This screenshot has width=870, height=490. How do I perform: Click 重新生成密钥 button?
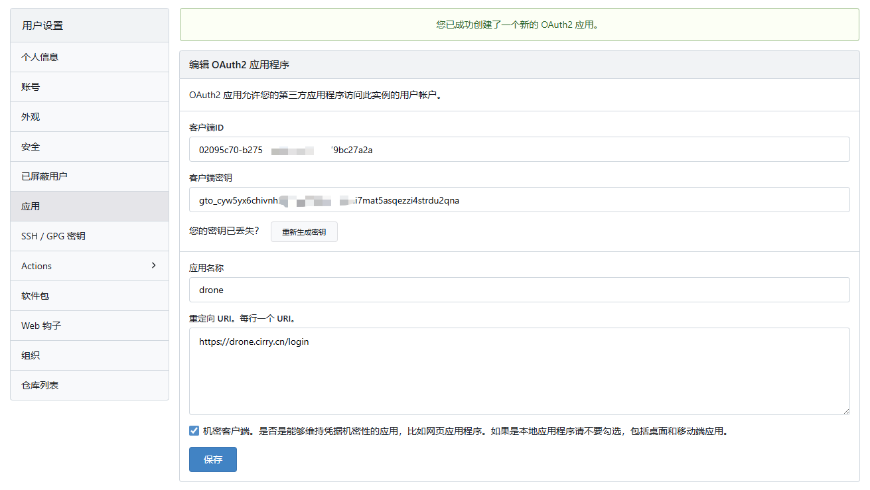pos(304,232)
